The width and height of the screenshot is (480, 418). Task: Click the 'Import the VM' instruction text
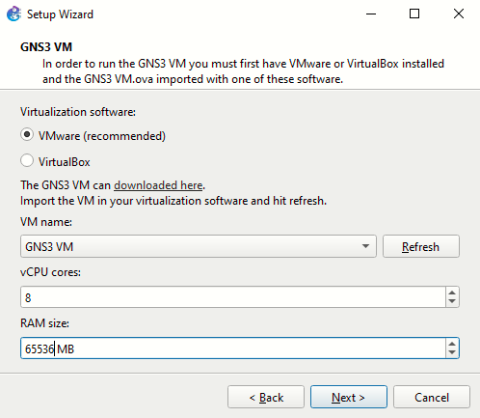click(x=173, y=201)
